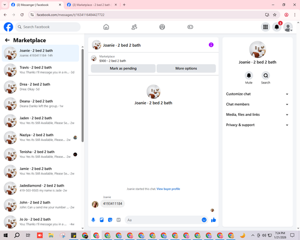This screenshot has width=300, height=240.
Task: Expand the Customize chat section
Action: (257, 94)
